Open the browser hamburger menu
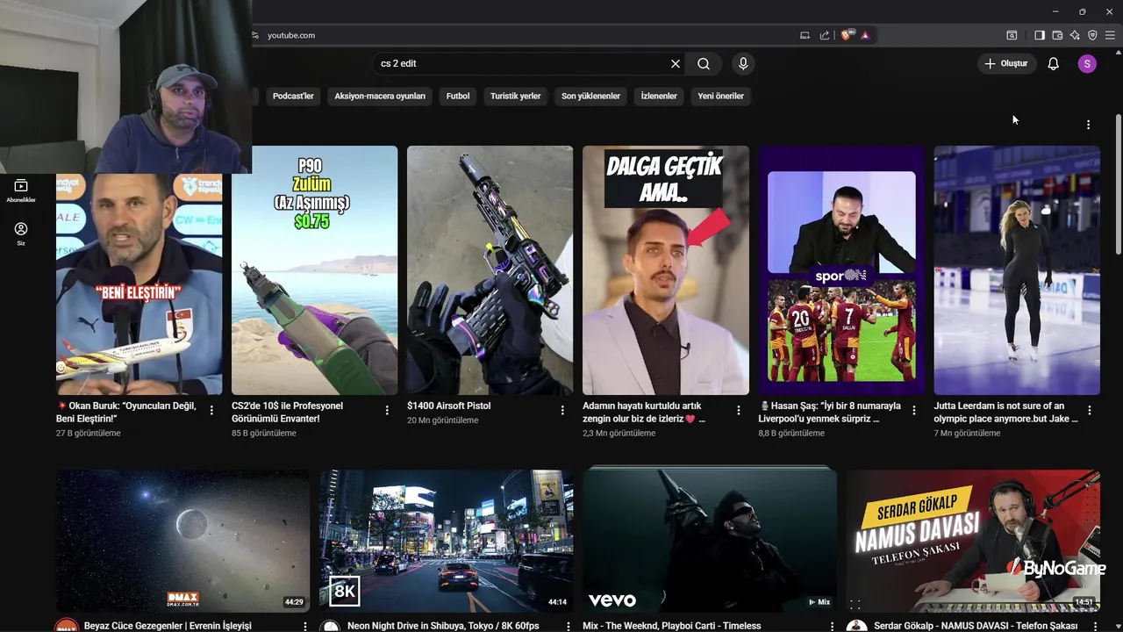1123x632 pixels. click(x=1110, y=35)
